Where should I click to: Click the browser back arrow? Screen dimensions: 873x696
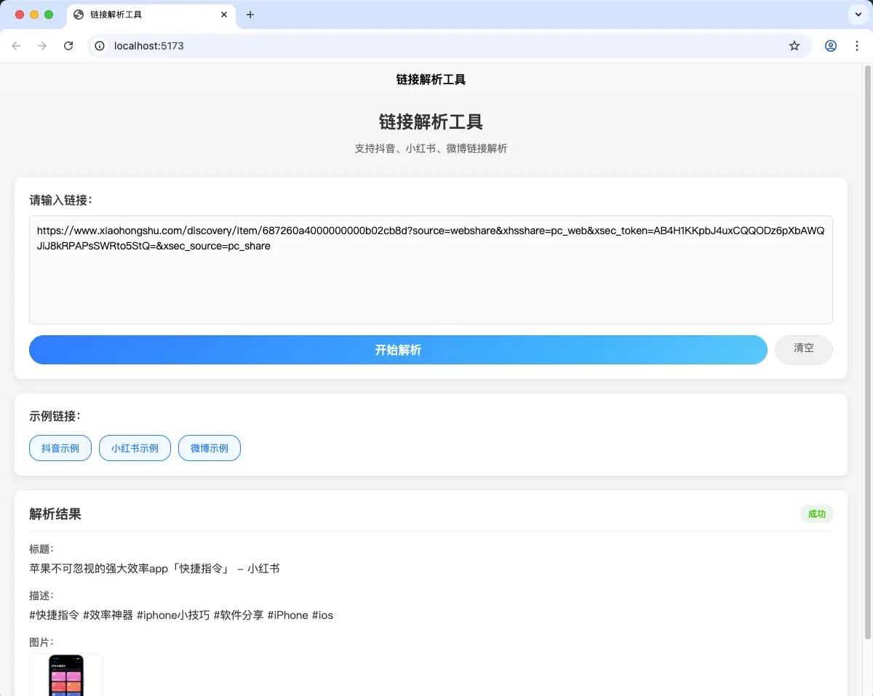pos(16,46)
